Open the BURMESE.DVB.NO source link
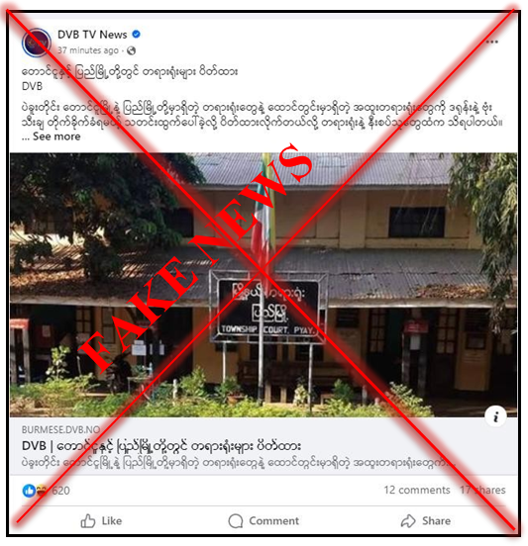This screenshot has width=528, height=546. point(61,429)
